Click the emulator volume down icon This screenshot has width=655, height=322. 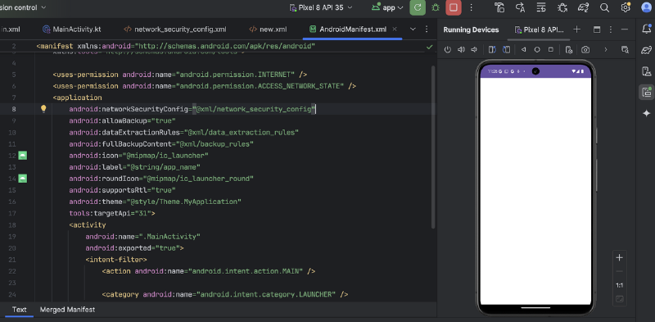474,50
